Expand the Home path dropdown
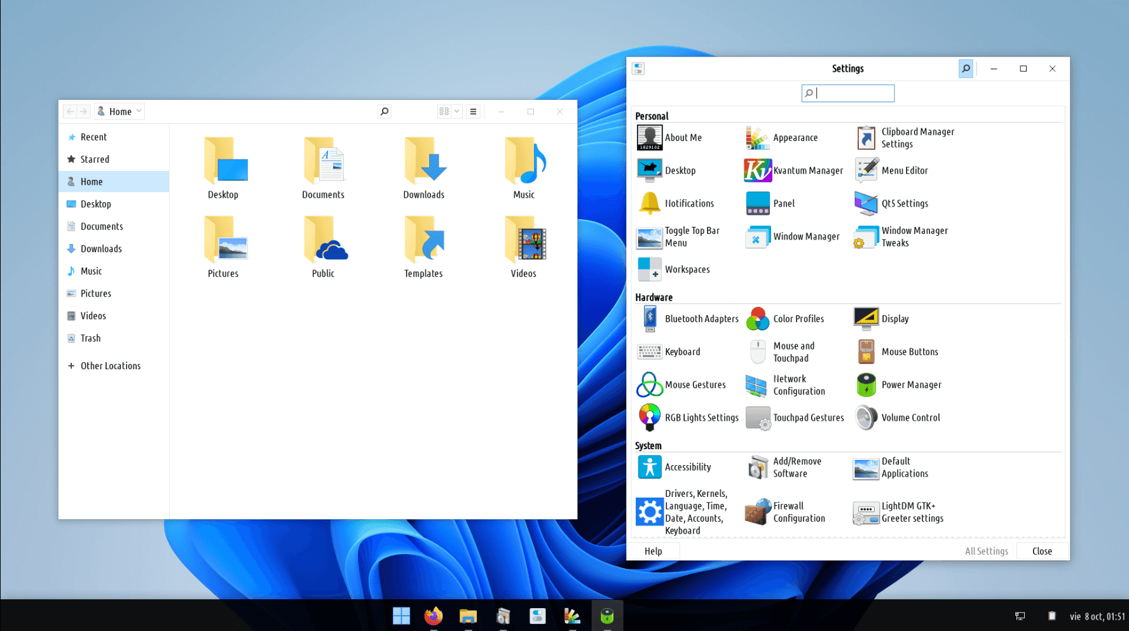1129x631 pixels. pyautogui.click(x=139, y=111)
